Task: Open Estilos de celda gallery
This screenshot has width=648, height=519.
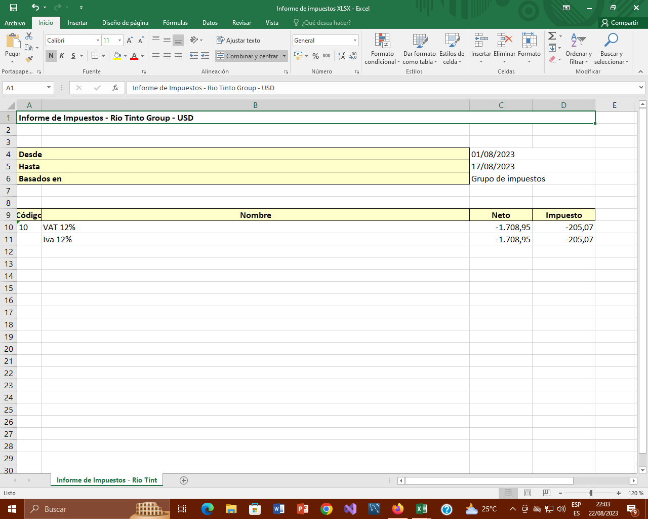Action: (x=452, y=49)
